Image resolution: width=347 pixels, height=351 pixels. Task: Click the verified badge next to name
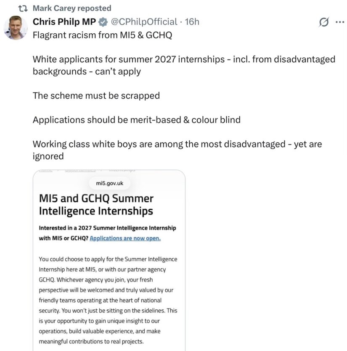pyautogui.click(x=103, y=22)
